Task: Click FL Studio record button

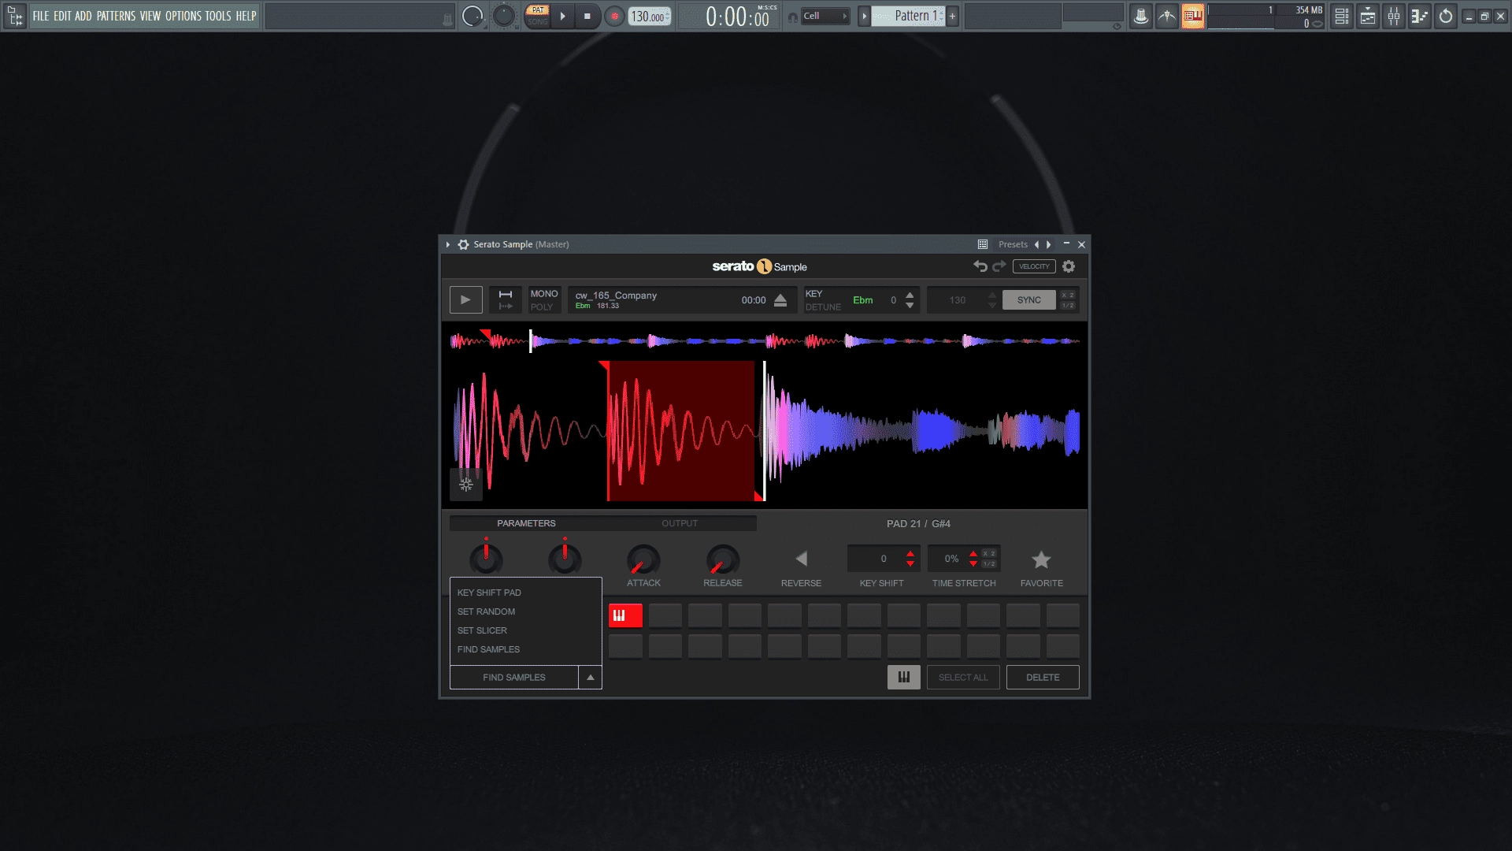Action: tap(615, 16)
